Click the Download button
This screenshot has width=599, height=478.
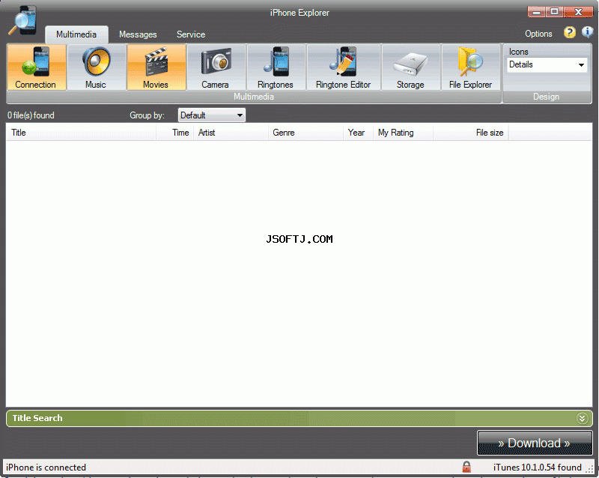tap(535, 443)
